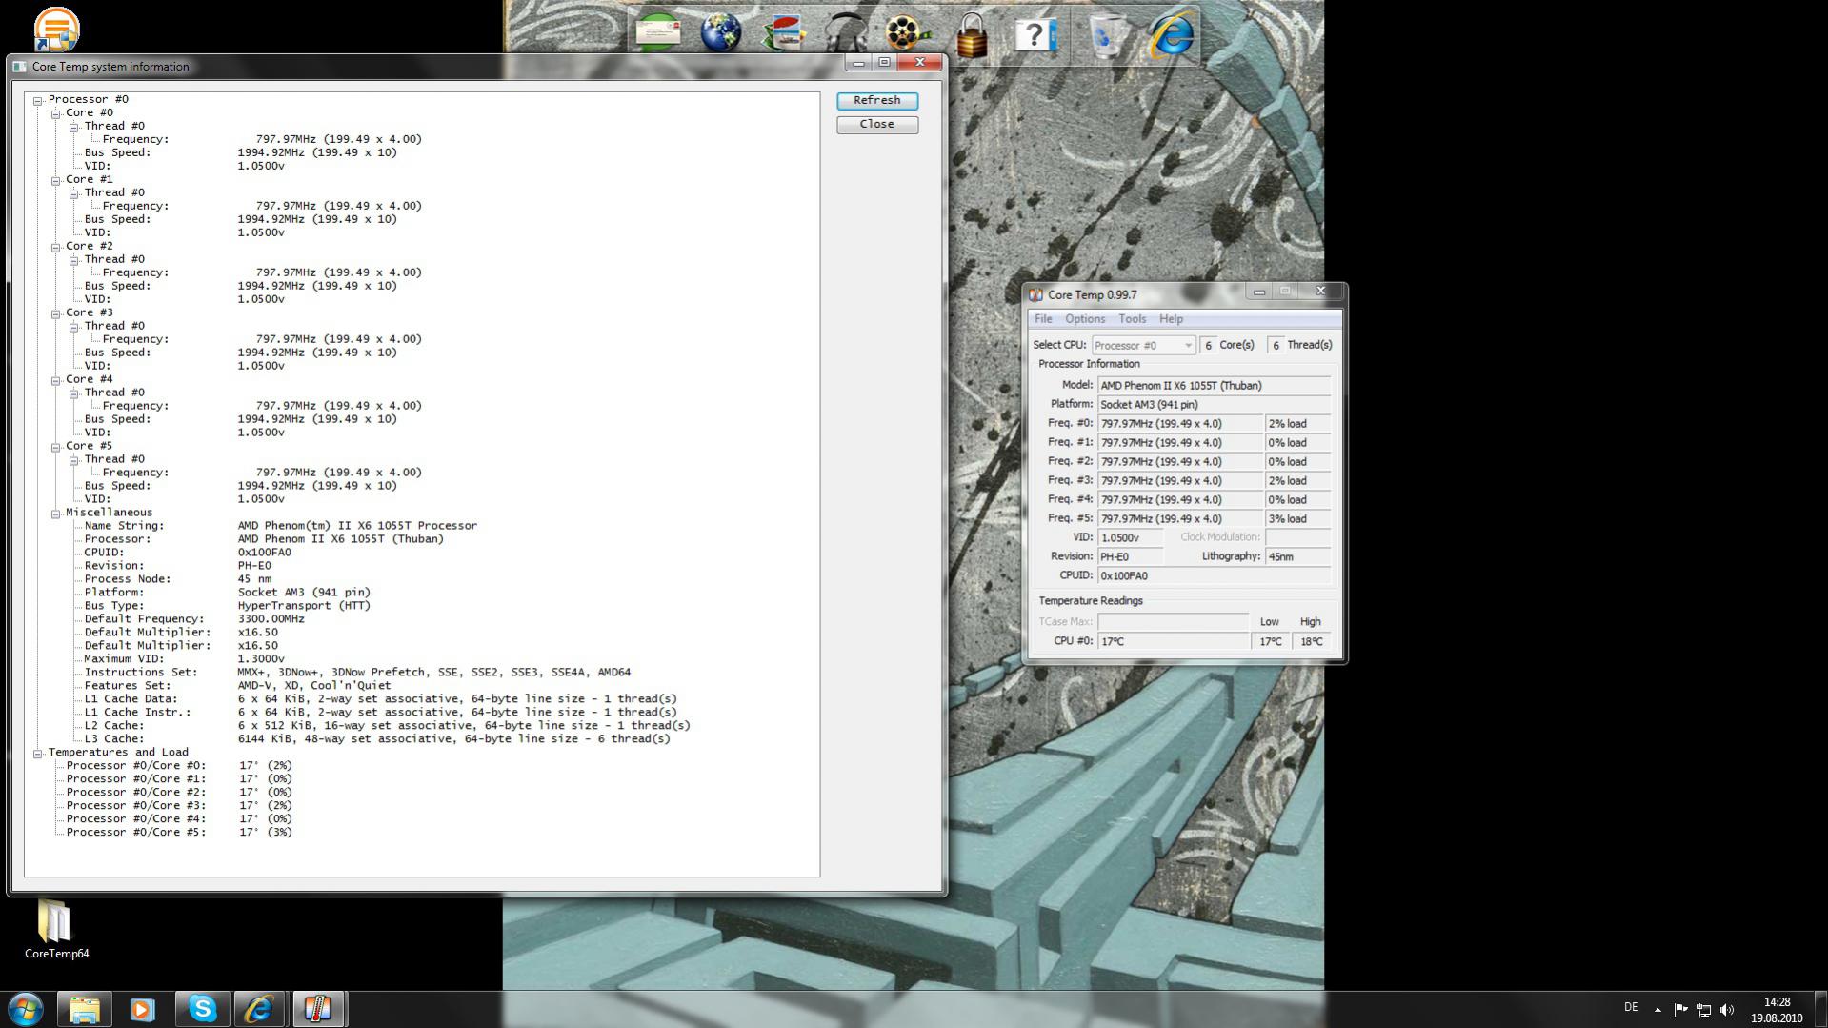
Task: Collapse the Temperatures and Load node
Action: (38, 754)
